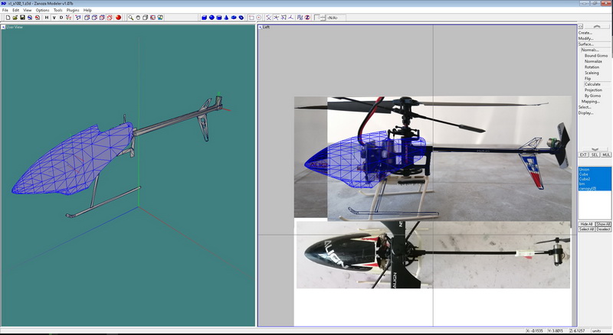
Task: Select canopy object in object list
Action: (588, 189)
